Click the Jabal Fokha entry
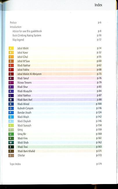Image resolution: width=118 pixels, height=189 pixels. click(23, 70)
